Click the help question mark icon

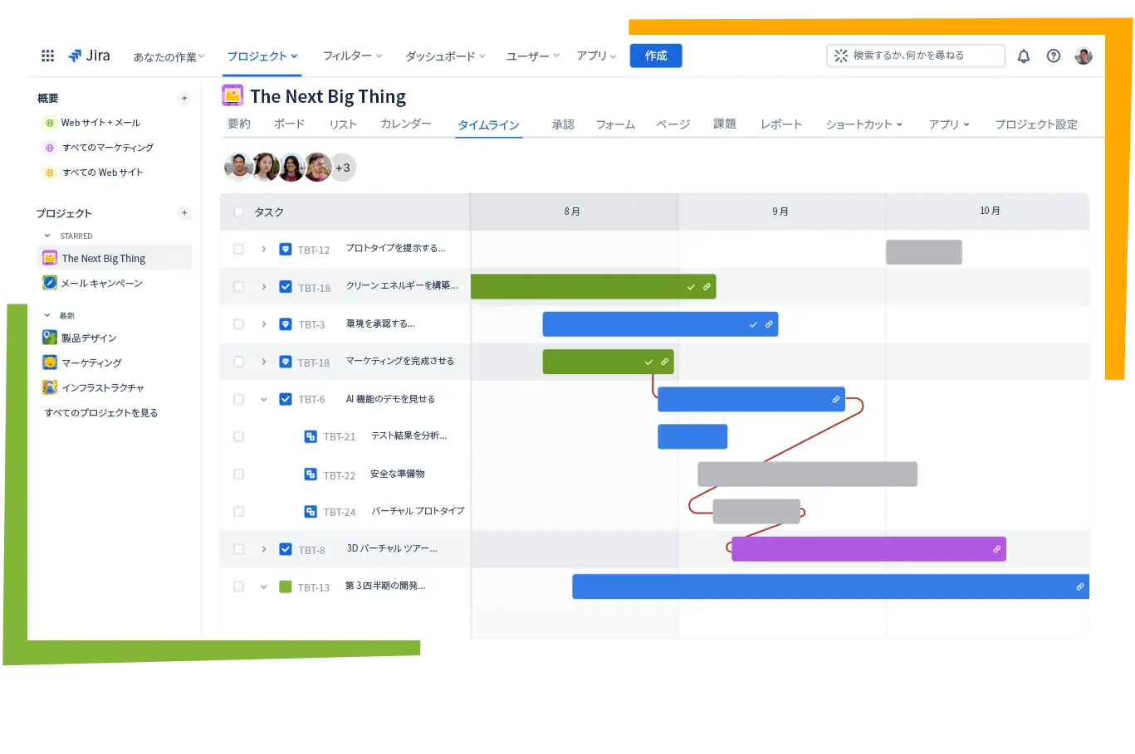[1054, 56]
